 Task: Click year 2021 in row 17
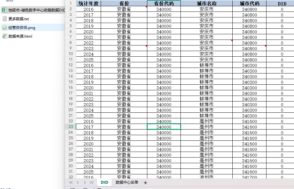89,93
